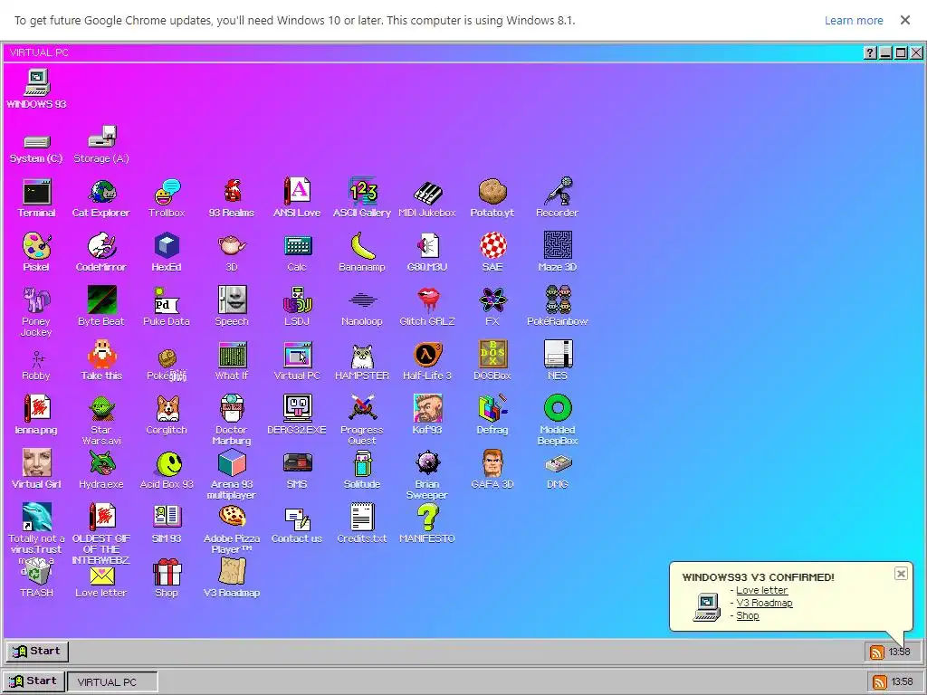Open GAFA 3D icon
This screenshot has width=927, height=695.
tap(492, 470)
